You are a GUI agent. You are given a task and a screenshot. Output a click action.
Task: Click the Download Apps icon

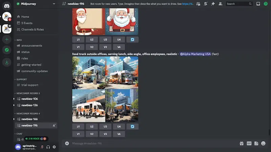(7, 62)
